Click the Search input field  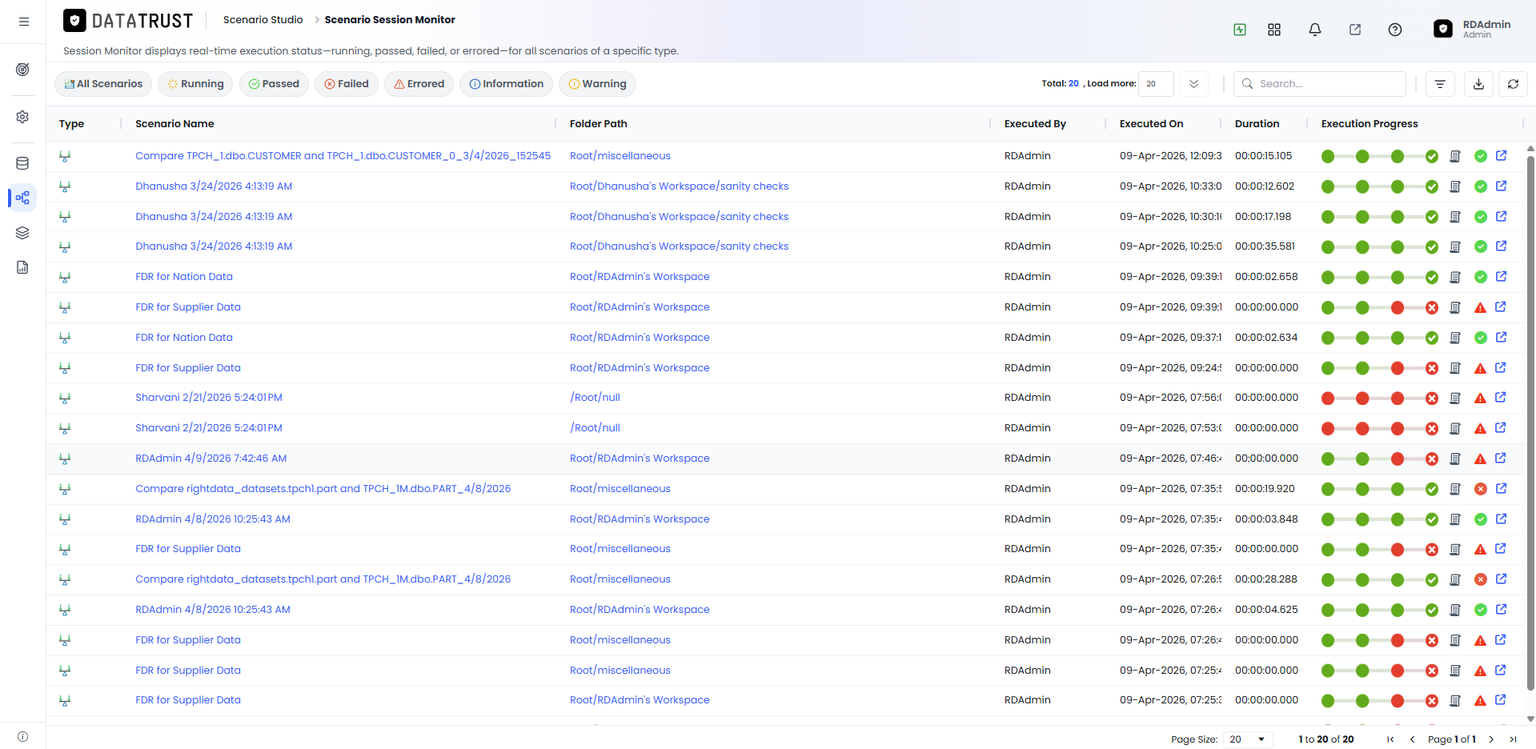(1320, 84)
